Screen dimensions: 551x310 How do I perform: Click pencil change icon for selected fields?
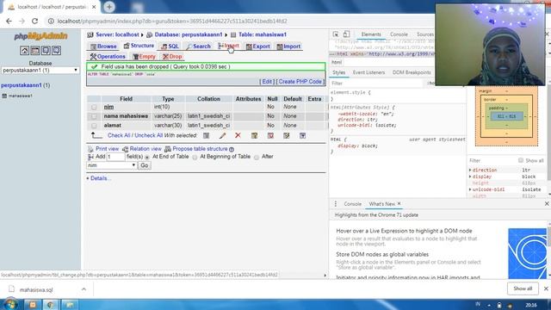(222, 136)
